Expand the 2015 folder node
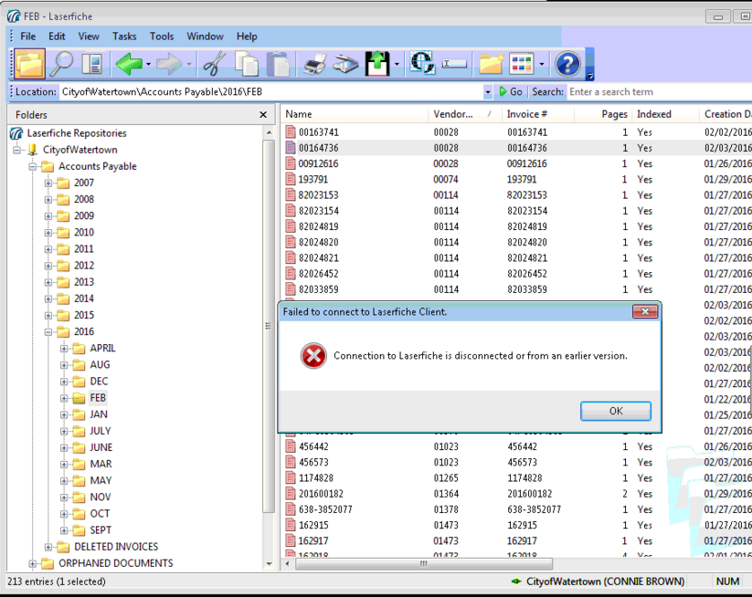The width and height of the screenshot is (752, 597). [48, 316]
